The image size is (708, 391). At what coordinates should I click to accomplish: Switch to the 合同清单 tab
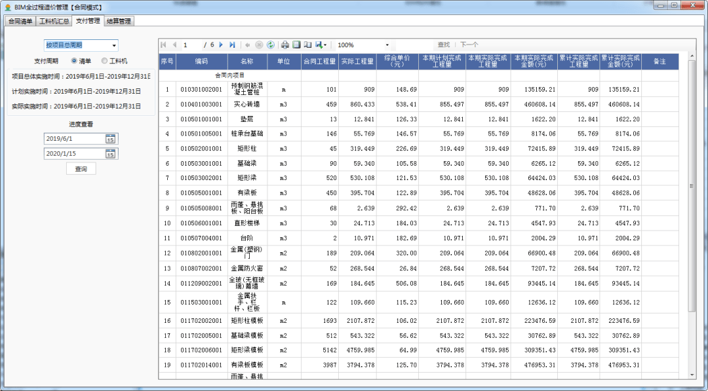pyautogui.click(x=20, y=21)
